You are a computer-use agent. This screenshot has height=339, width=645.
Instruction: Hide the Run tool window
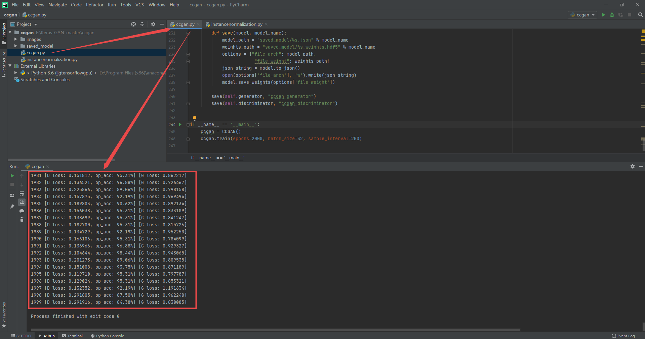[x=641, y=166]
